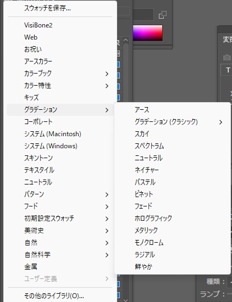Screen dimensions: 232x302
Task: Choose スウォッチを保存... menu entry
Action: tap(60, 8)
